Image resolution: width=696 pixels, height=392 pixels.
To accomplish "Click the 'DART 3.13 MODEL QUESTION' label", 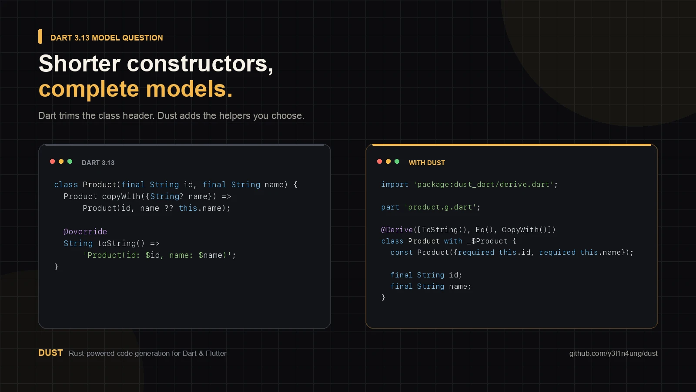I will [x=107, y=38].
